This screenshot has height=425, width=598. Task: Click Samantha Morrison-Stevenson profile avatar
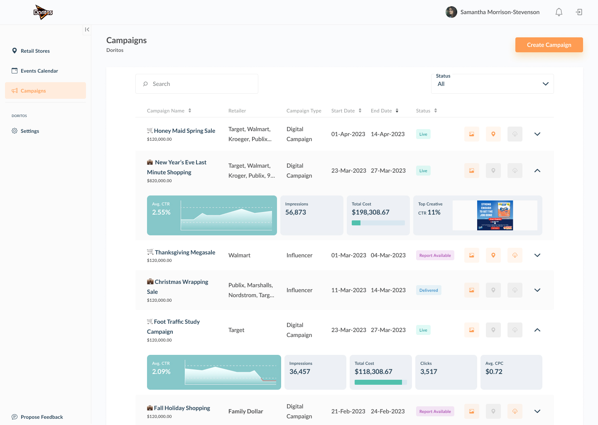click(451, 12)
